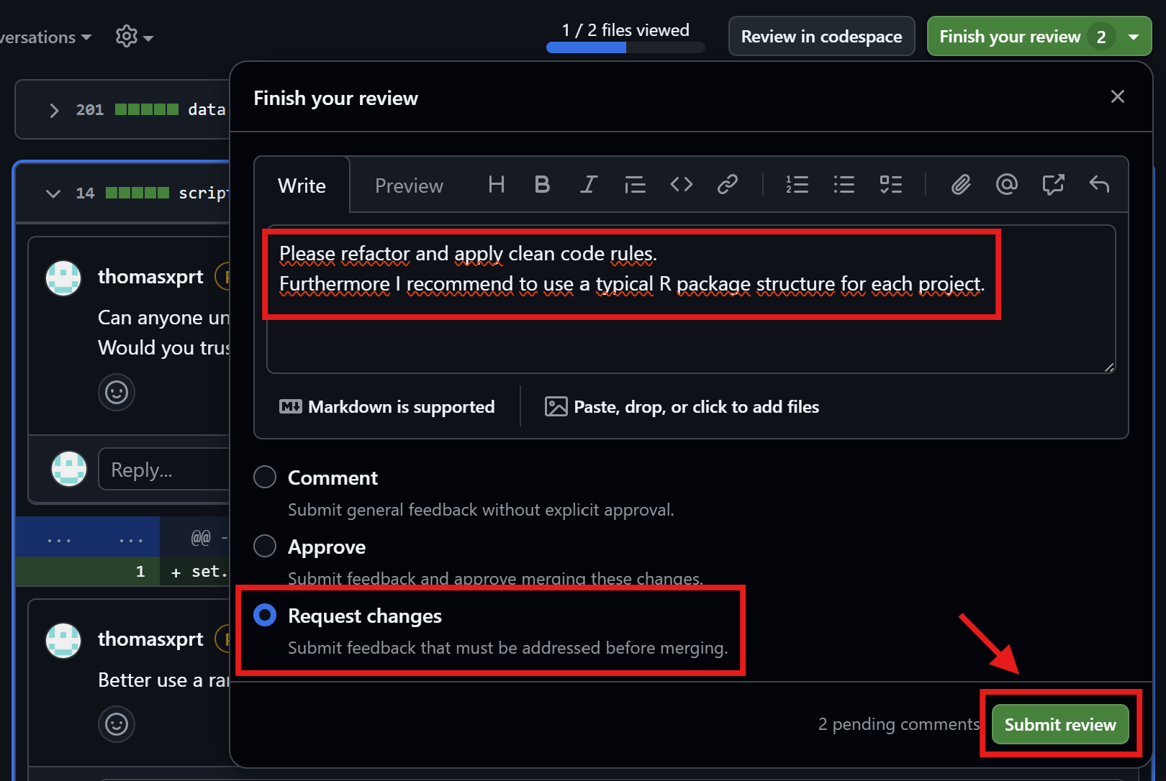The height and width of the screenshot is (781, 1166).
Task: Add a link icon
Action: click(x=727, y=185)
